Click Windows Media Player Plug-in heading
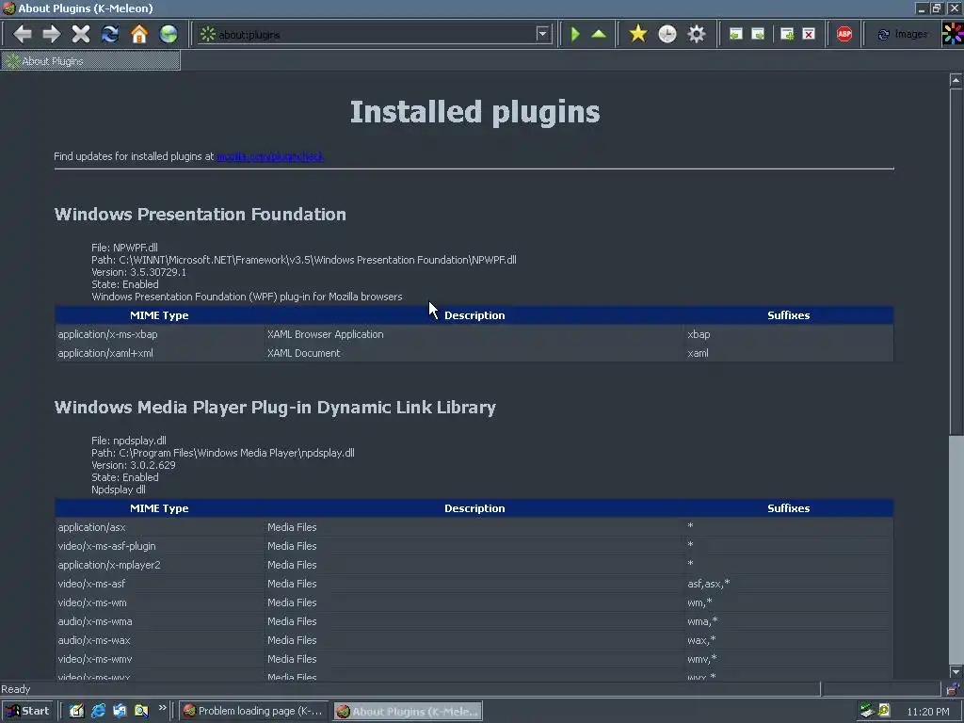This screenshot has height=723, width=964. [275, 407]
